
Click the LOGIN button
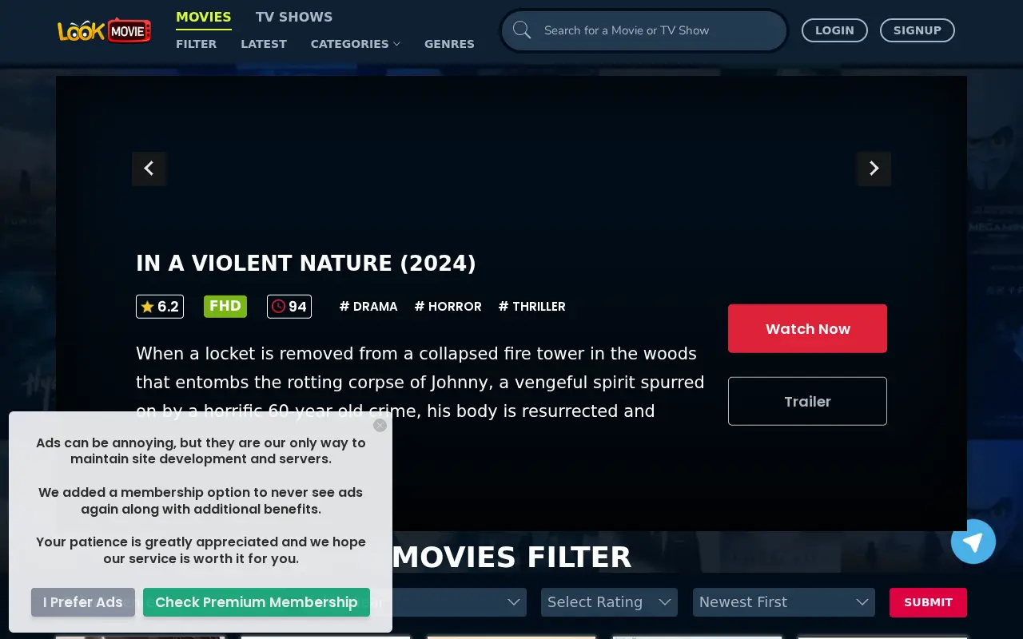pyautogui.click(x=834, y=30)
